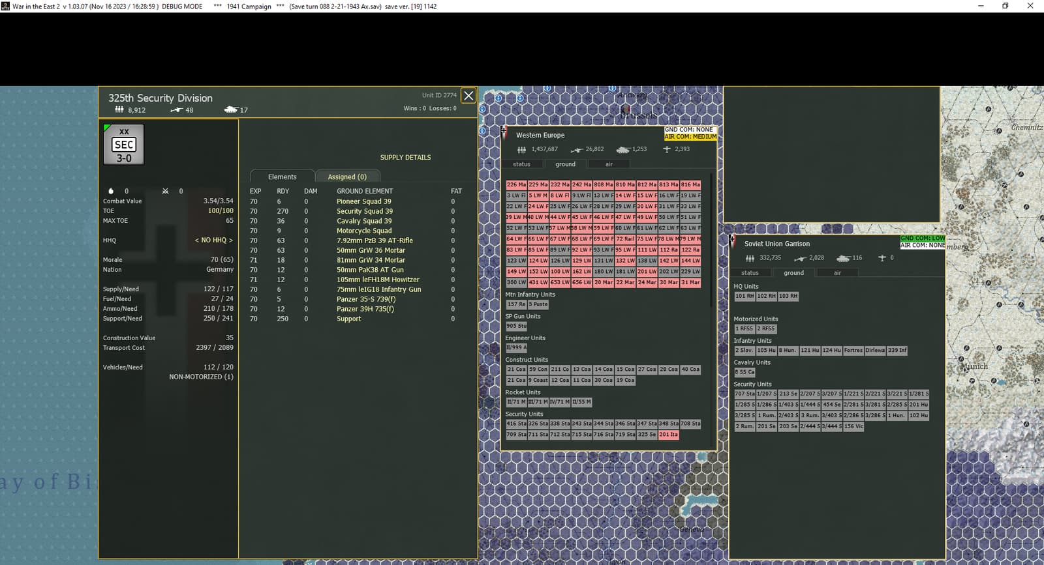Click the fuel drop icon in unit panel
The width and height of the screenshot is (1044, 565).
coord(111,191)
